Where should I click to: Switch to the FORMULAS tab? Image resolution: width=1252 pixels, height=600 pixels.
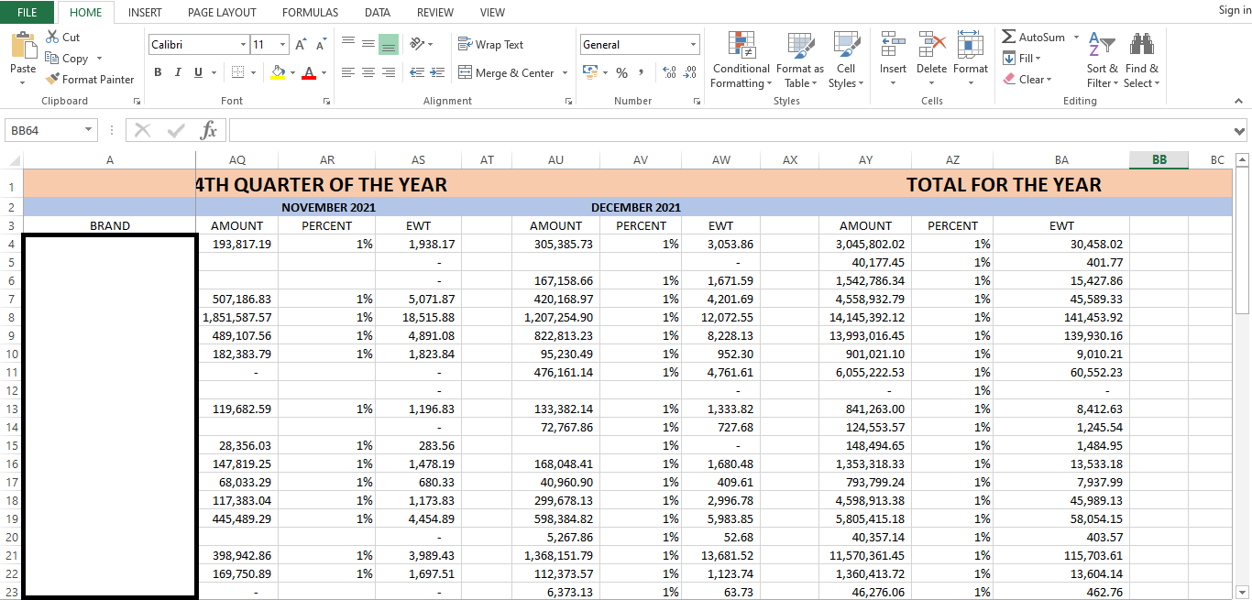310,12
